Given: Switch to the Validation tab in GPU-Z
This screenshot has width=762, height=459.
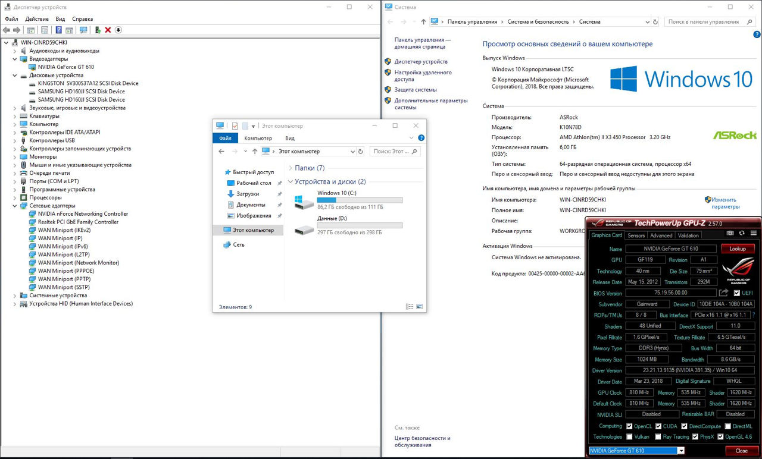Looking at the screenshot, I should pyautogui.click(x=688, y=235).
